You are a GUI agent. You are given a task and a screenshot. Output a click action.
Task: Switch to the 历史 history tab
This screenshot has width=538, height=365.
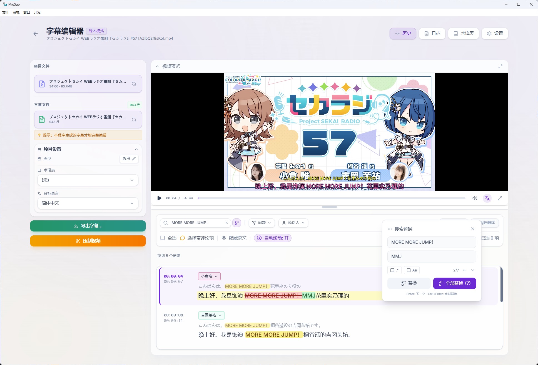(403, 33)
